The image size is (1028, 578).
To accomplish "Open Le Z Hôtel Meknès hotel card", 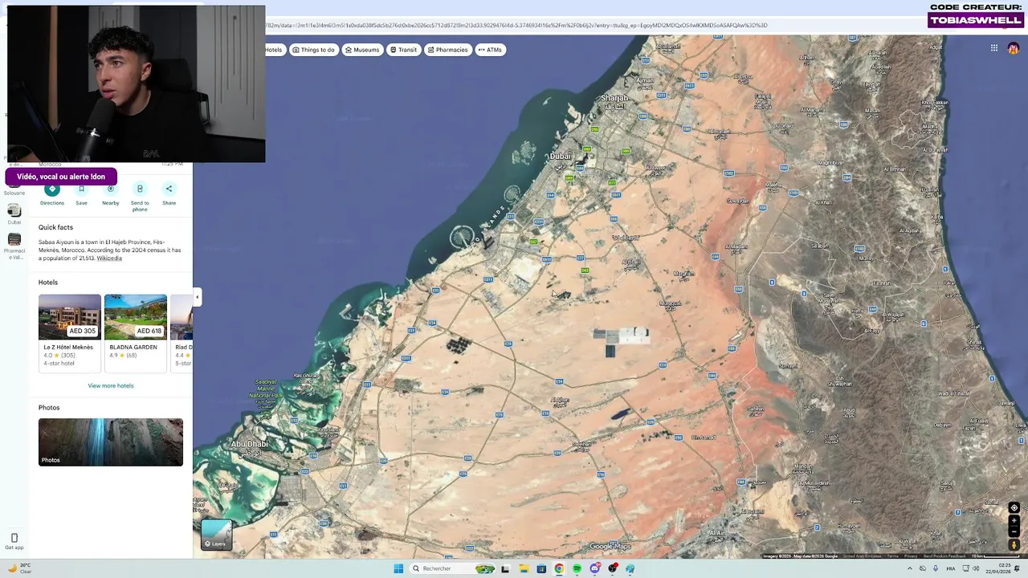I will point(70,333).
